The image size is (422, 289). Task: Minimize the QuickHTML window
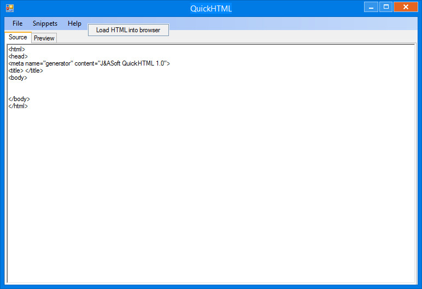click(371, 7)
